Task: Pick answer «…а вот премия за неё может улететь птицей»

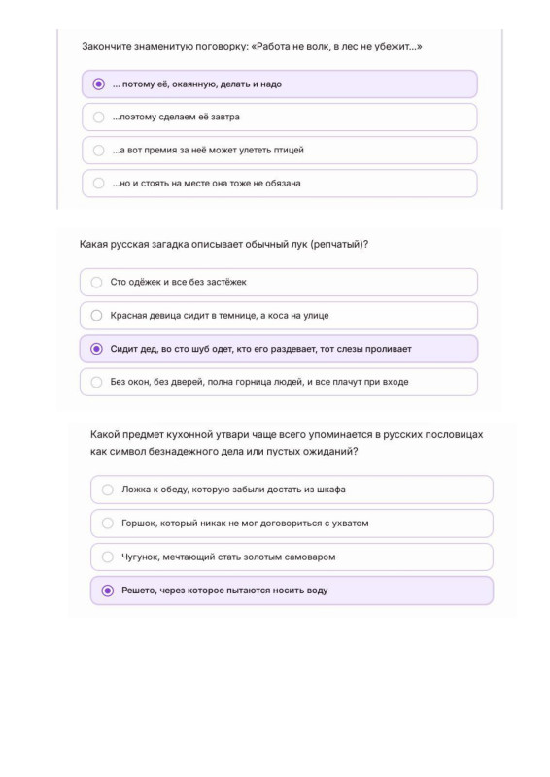Action: 279,151
